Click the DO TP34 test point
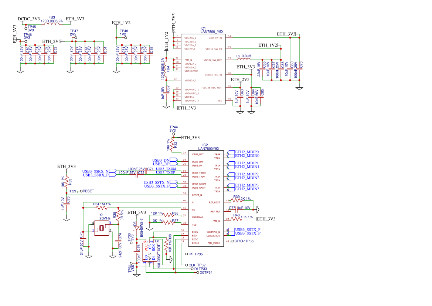The height and width of the screenshot is (306, 432). click(x=198, y=273)
